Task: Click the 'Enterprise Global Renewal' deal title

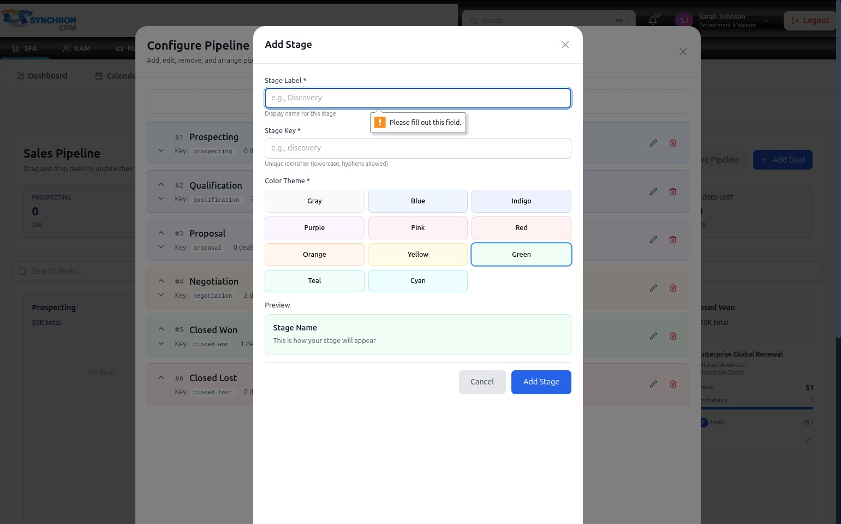Action: tap(741, 354)
